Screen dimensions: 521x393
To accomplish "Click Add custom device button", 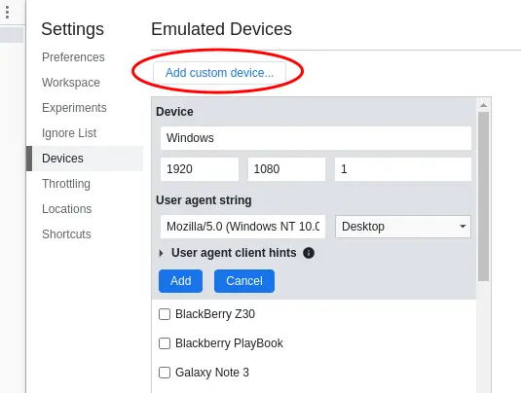I will coord(219,73).
